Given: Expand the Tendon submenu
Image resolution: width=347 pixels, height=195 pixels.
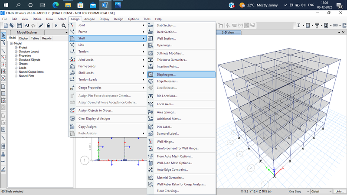Looking at the screenshot, I should click(108, 52).
